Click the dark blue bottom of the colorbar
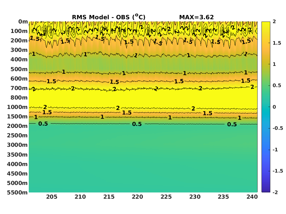Screen dimensions: 286x214 266,190
